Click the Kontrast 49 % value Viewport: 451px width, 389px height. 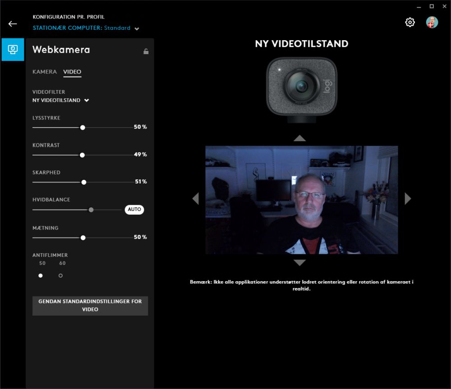tap(140, 155)
